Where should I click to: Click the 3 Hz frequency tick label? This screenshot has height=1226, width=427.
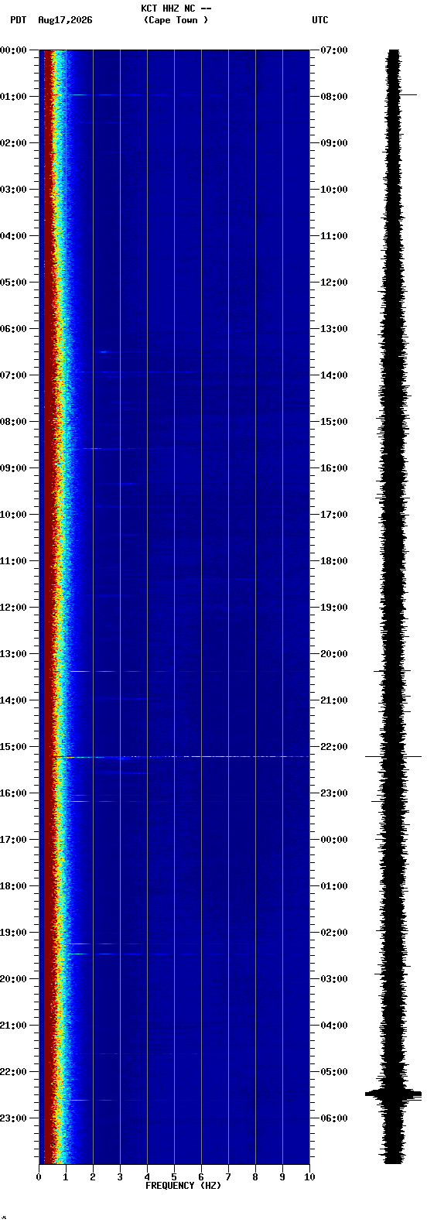(120, 1177)
